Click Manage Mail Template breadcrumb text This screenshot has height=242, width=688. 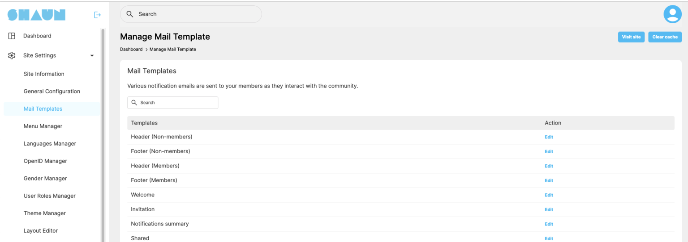(x=173, y=50)
